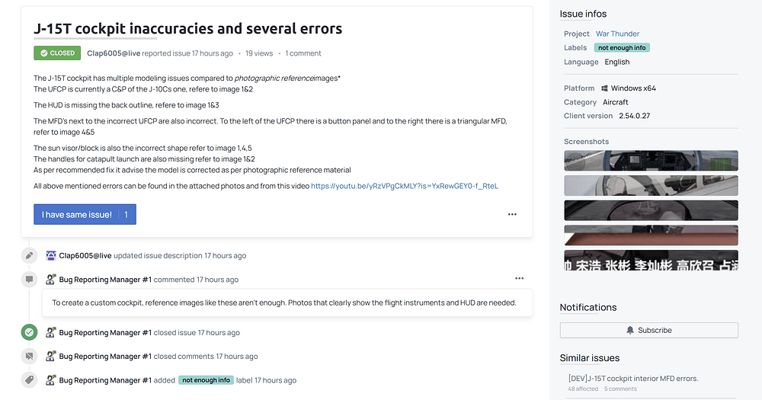This screenshot has width=762, height=400.
Task: Click the 'not enough info' label in sidebar
Action: tap(622, 47)
